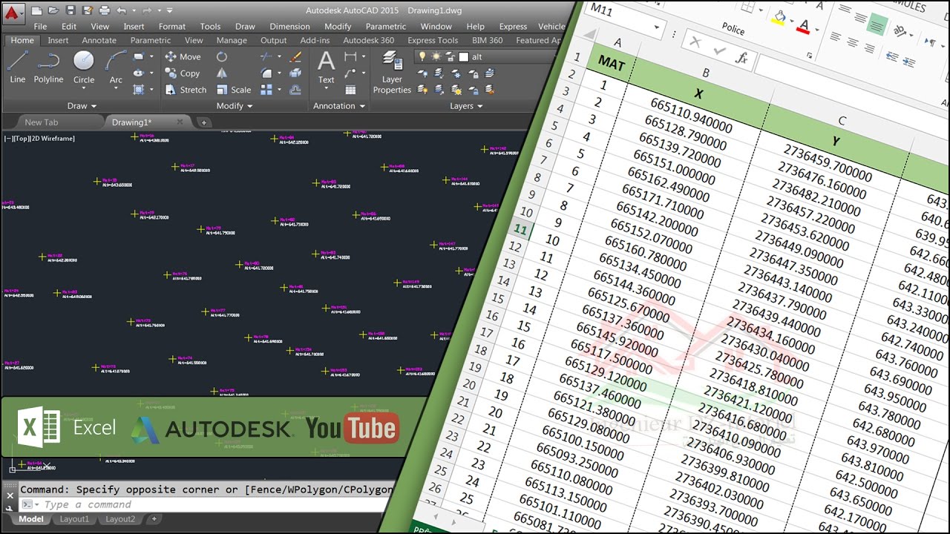Select the Polyline tool

click(x=48, y=67)
